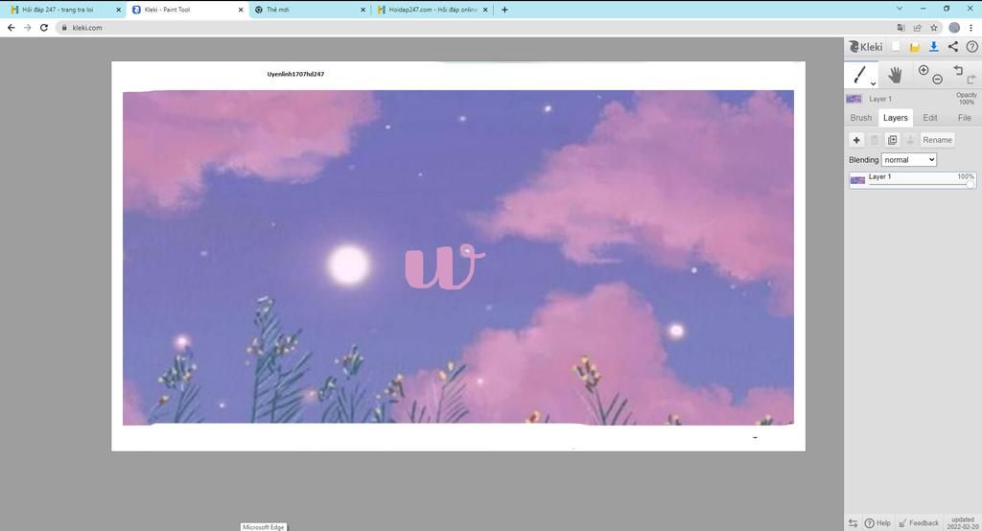This screenshot has height=531, width=982.
Task: Click the translate page icon
Action: click(900, 28)
